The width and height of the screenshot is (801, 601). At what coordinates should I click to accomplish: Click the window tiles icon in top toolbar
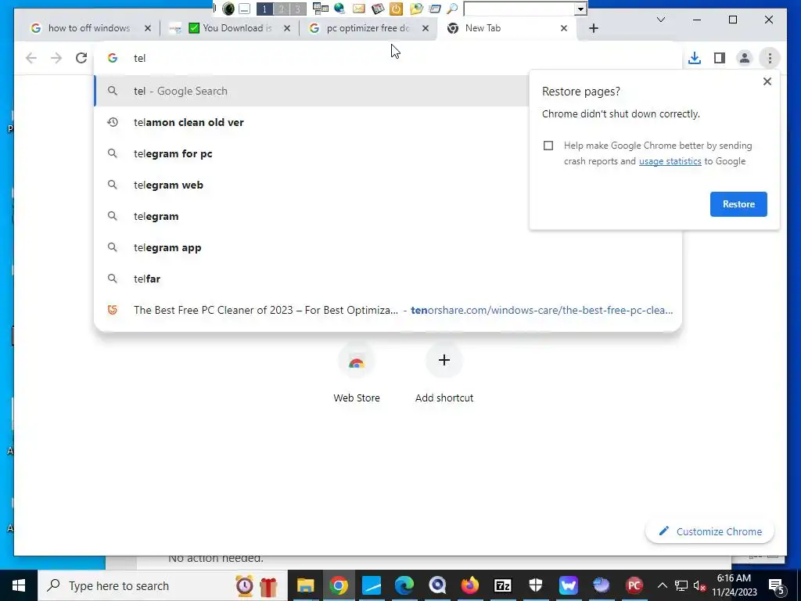tap(320, 8)
